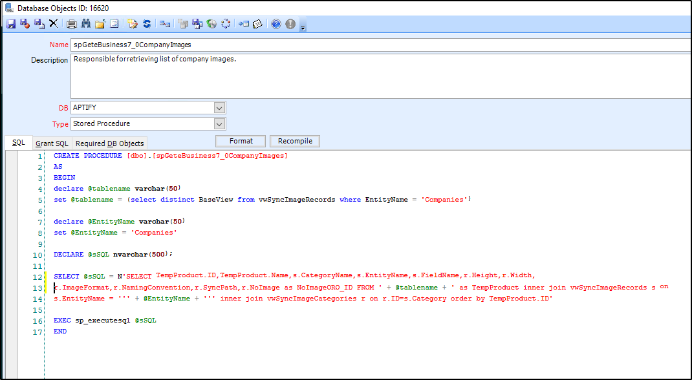Click the CREATE PROCEDURE line in editor
Viewport: 692px width, 380px height.
coord(171,156)
